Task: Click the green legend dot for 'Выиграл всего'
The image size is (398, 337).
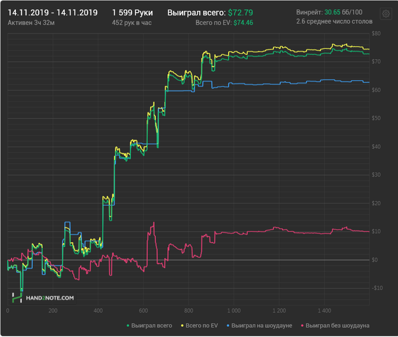Action: point(128,326)
